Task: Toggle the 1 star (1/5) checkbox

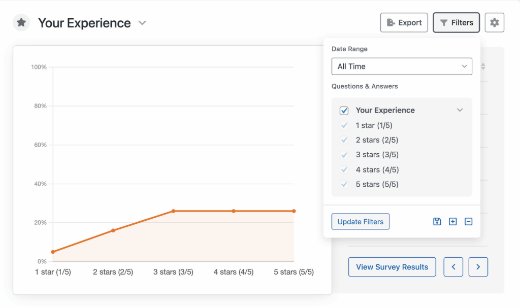Action: 344,125
